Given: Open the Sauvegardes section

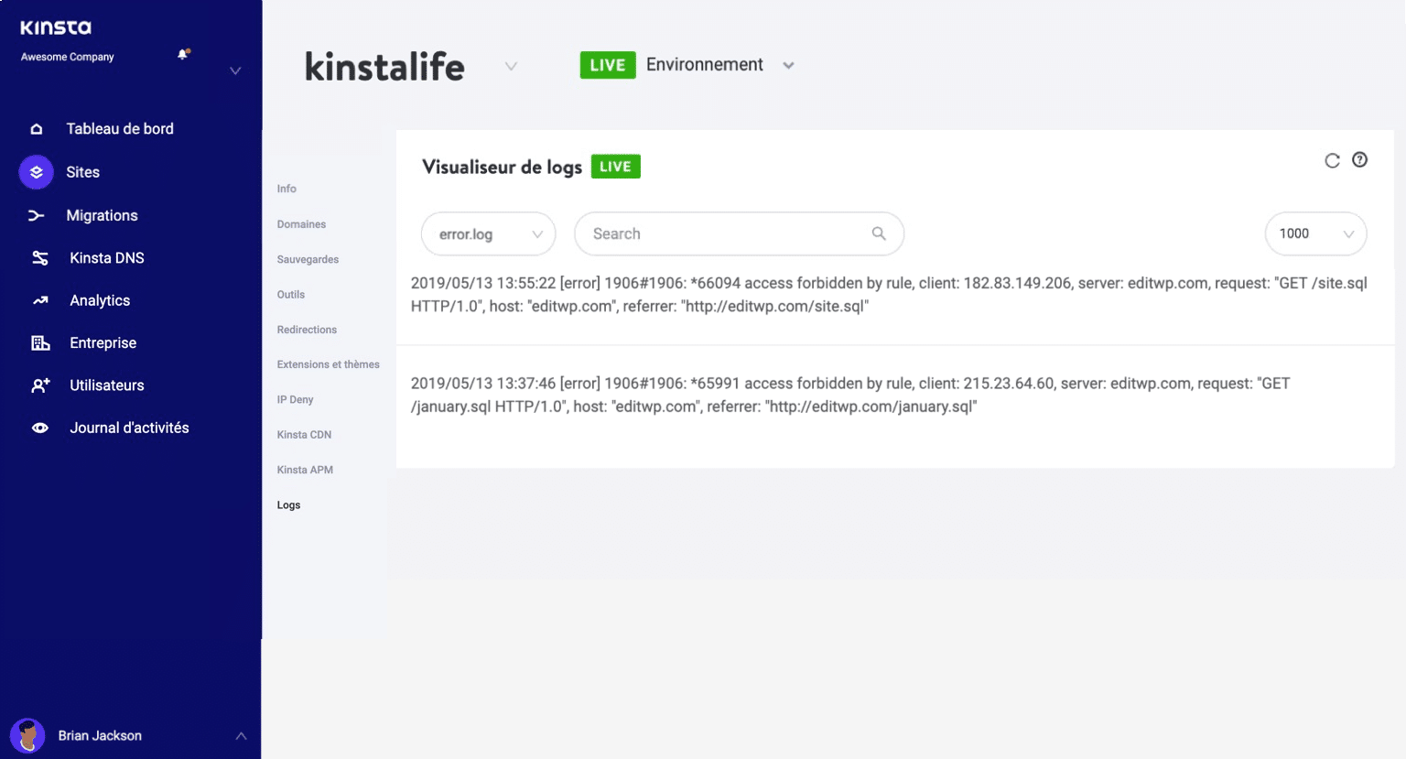Looking at the screenshot, I should click(308, 259).
